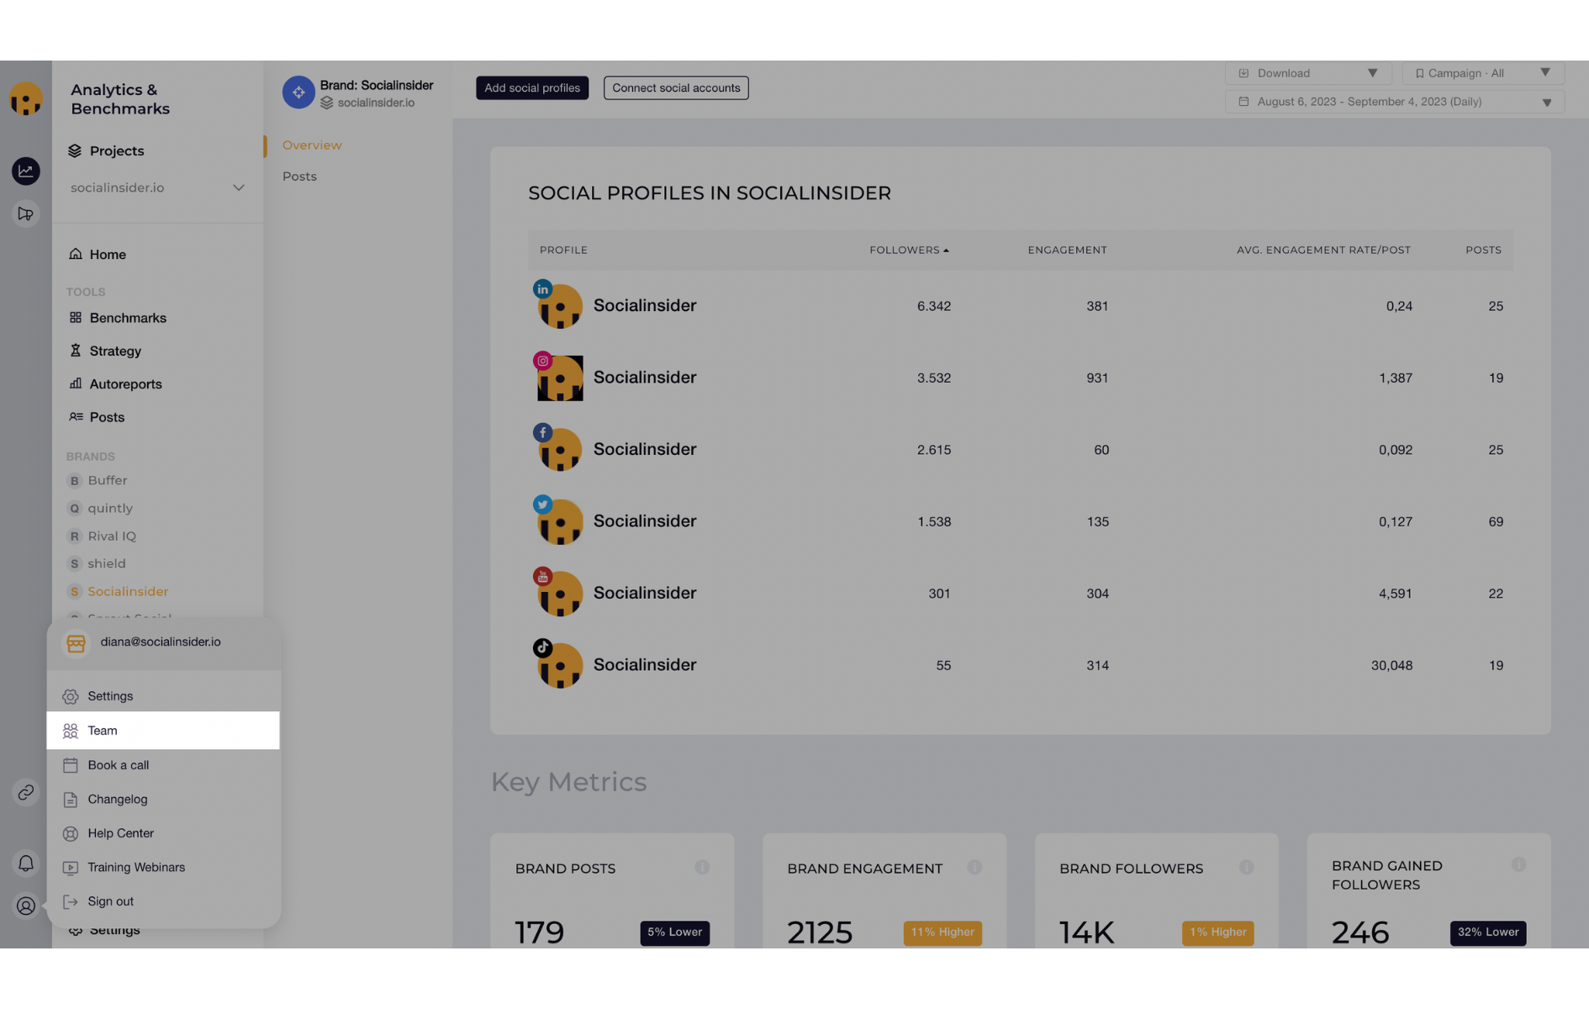Click the info icon on Brand Gained Followers card
Image resolution: width=1589 pixels, height=1009 pixels.
point(1518,864)
